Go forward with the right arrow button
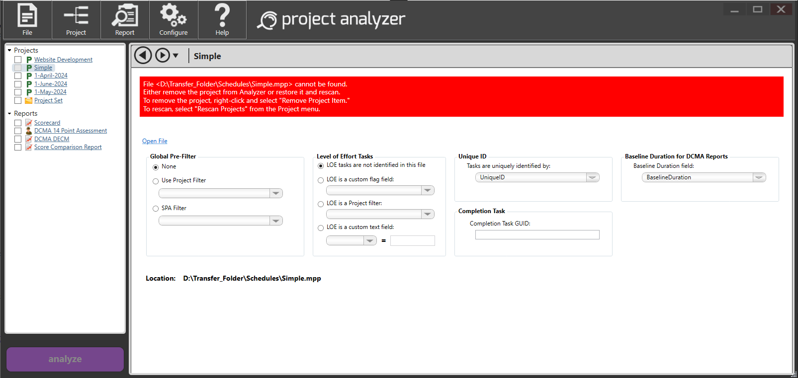This screenshot has width=798, height=378. coord(163,55)
